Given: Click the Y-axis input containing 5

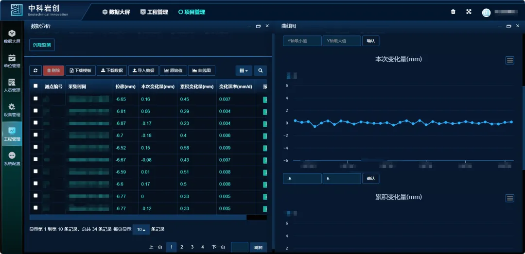Looking at the screenshot, I should [342, 178].
